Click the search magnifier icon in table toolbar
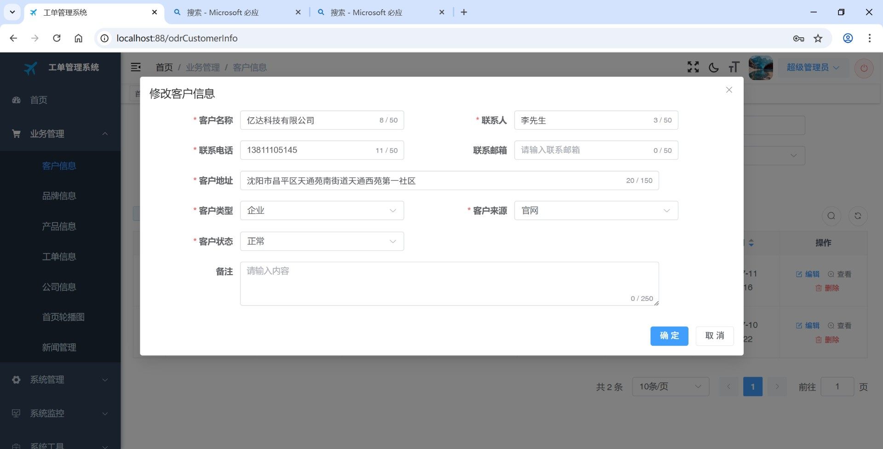The image size is (883, 449). coord(831,216)
